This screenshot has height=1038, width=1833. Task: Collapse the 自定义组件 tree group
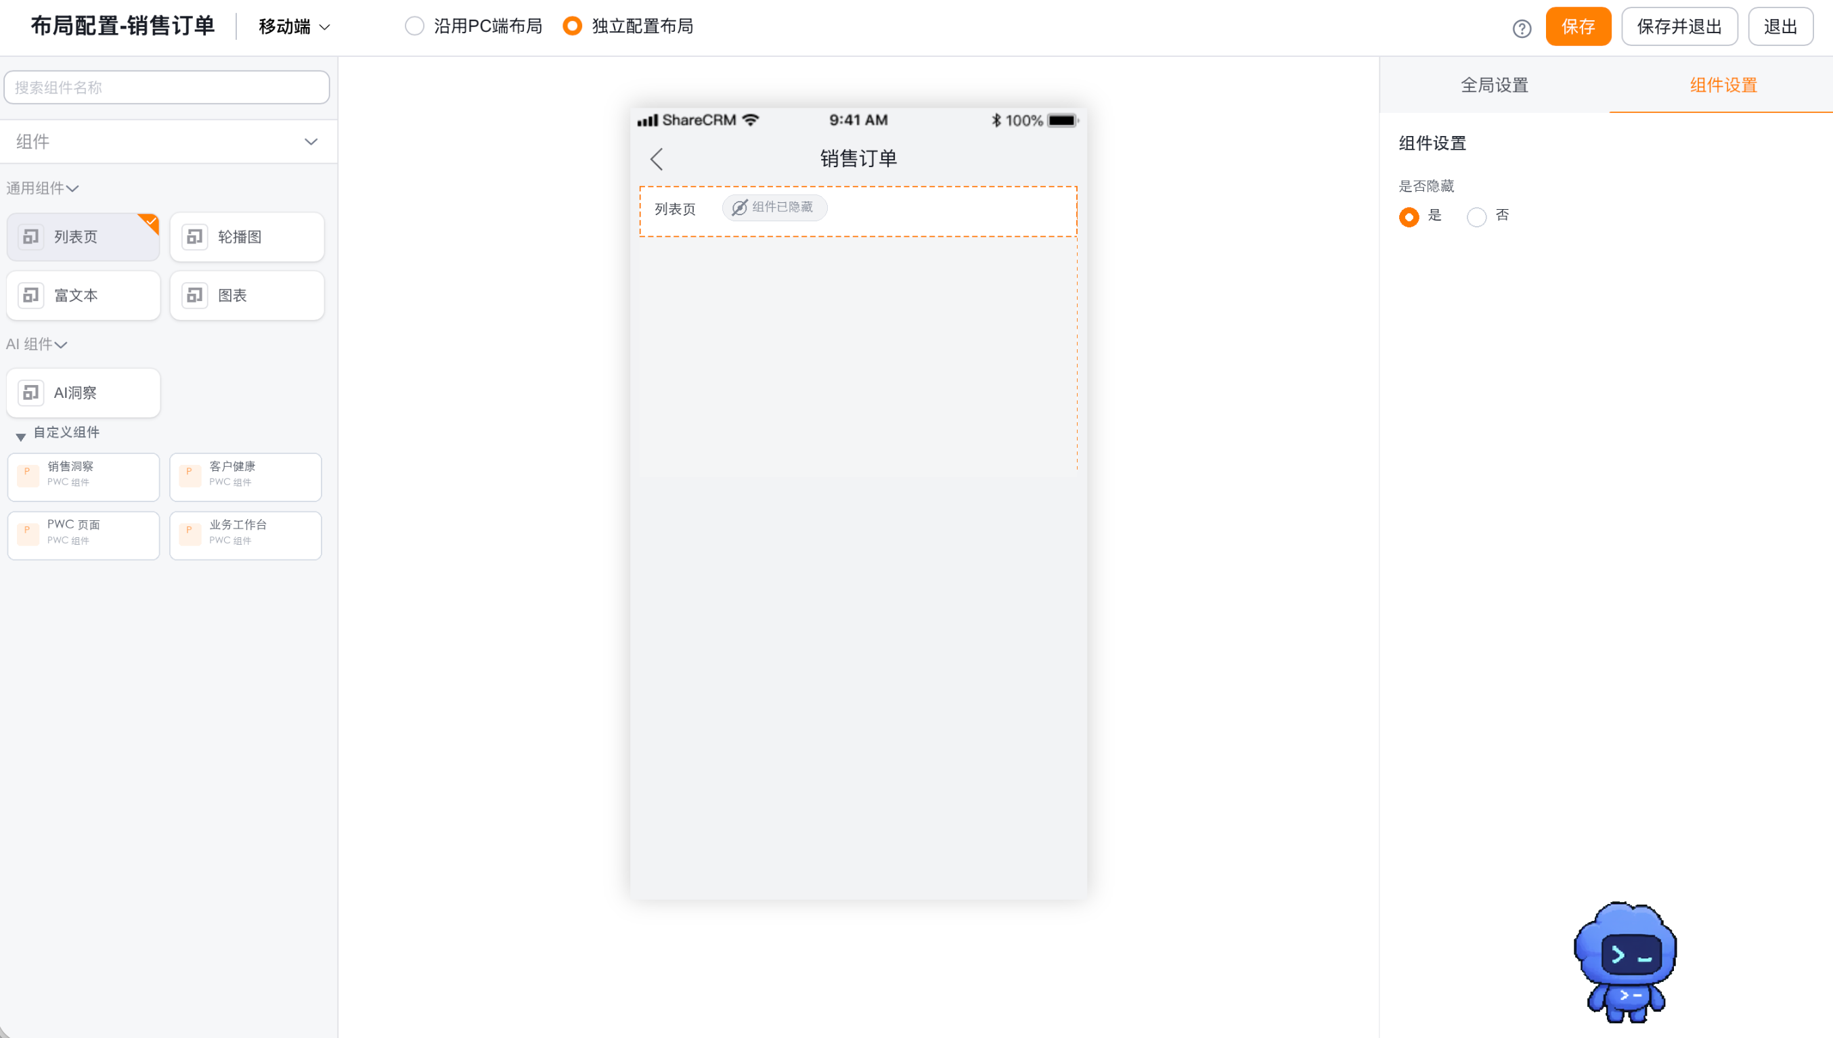(21, 436)
